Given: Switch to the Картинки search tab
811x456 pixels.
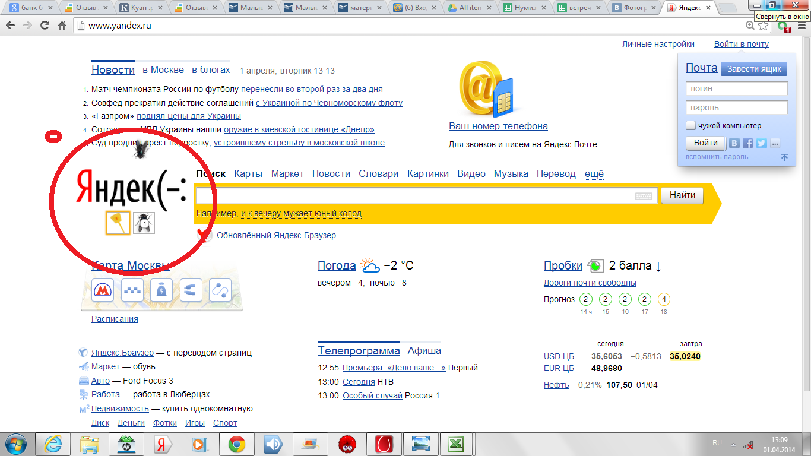Looking at the screenshot, I should point(428,173).
